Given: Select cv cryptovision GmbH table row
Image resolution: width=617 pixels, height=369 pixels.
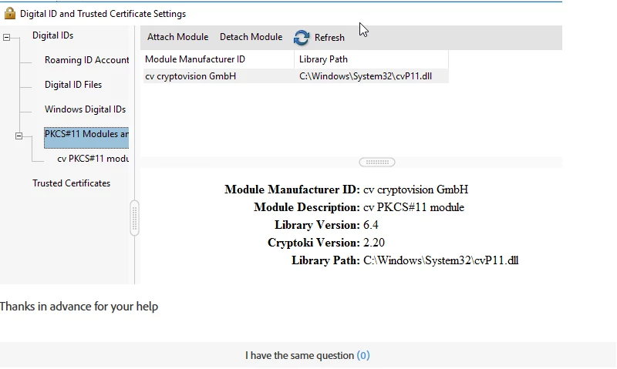Looking at the screenshot, I should [295, 75].
